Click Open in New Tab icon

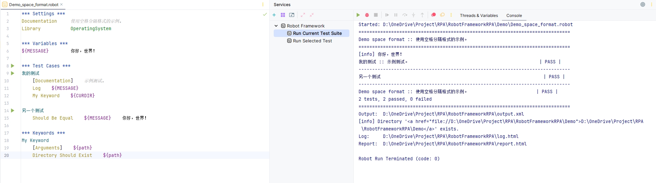292,15
